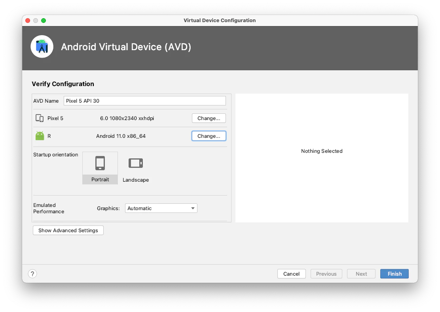Click the 'Verify Configuration' heading

point(63,84)
